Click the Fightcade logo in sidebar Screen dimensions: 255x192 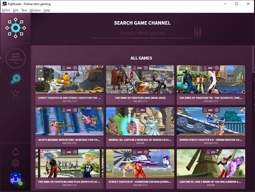15,28
